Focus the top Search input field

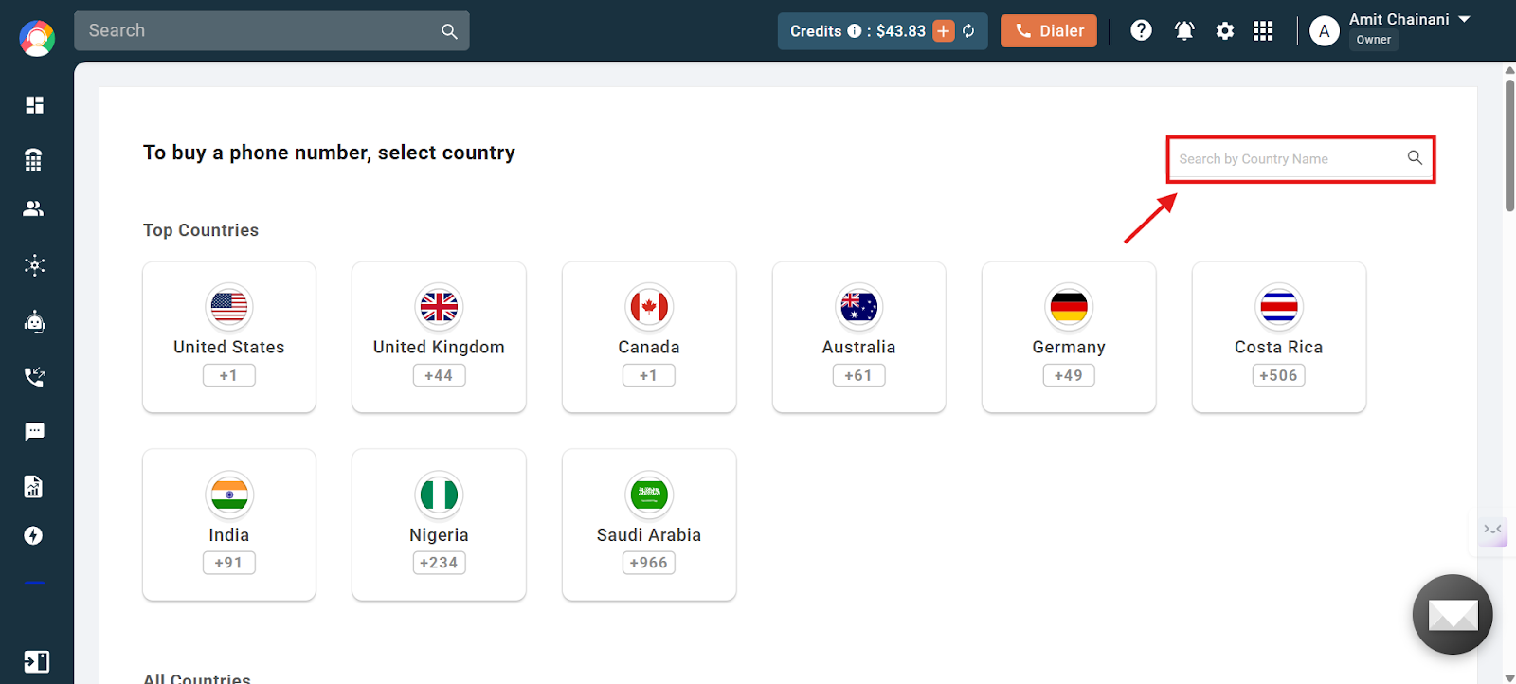click(x=272, y=31)
